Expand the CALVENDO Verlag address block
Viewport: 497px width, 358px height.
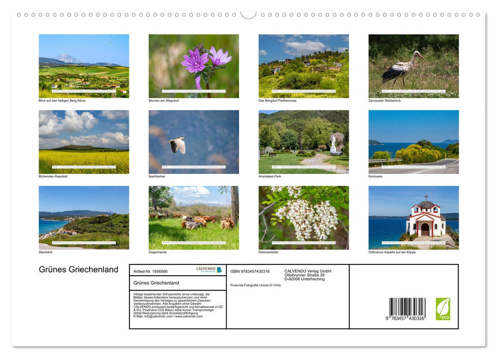[307, 274]
